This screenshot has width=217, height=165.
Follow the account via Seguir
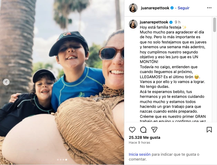tap(183, 8)
